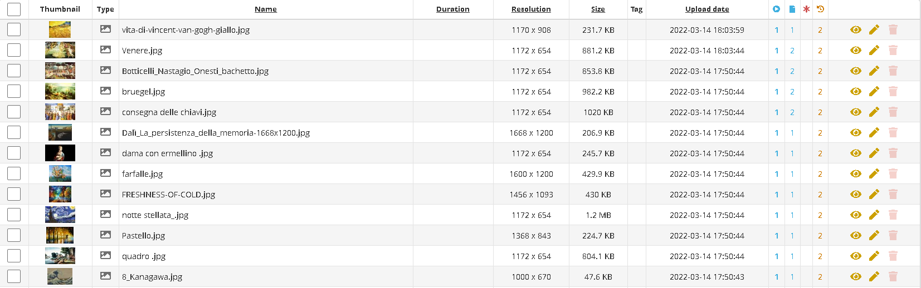921x288 pixels.
Task: Check the select-all checkbox in the header
Action: point(14,9)
